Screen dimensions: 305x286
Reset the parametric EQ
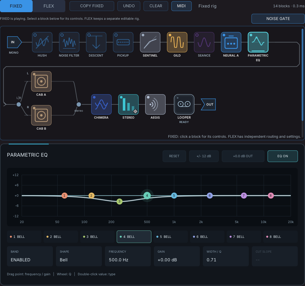tap(174, 156)
